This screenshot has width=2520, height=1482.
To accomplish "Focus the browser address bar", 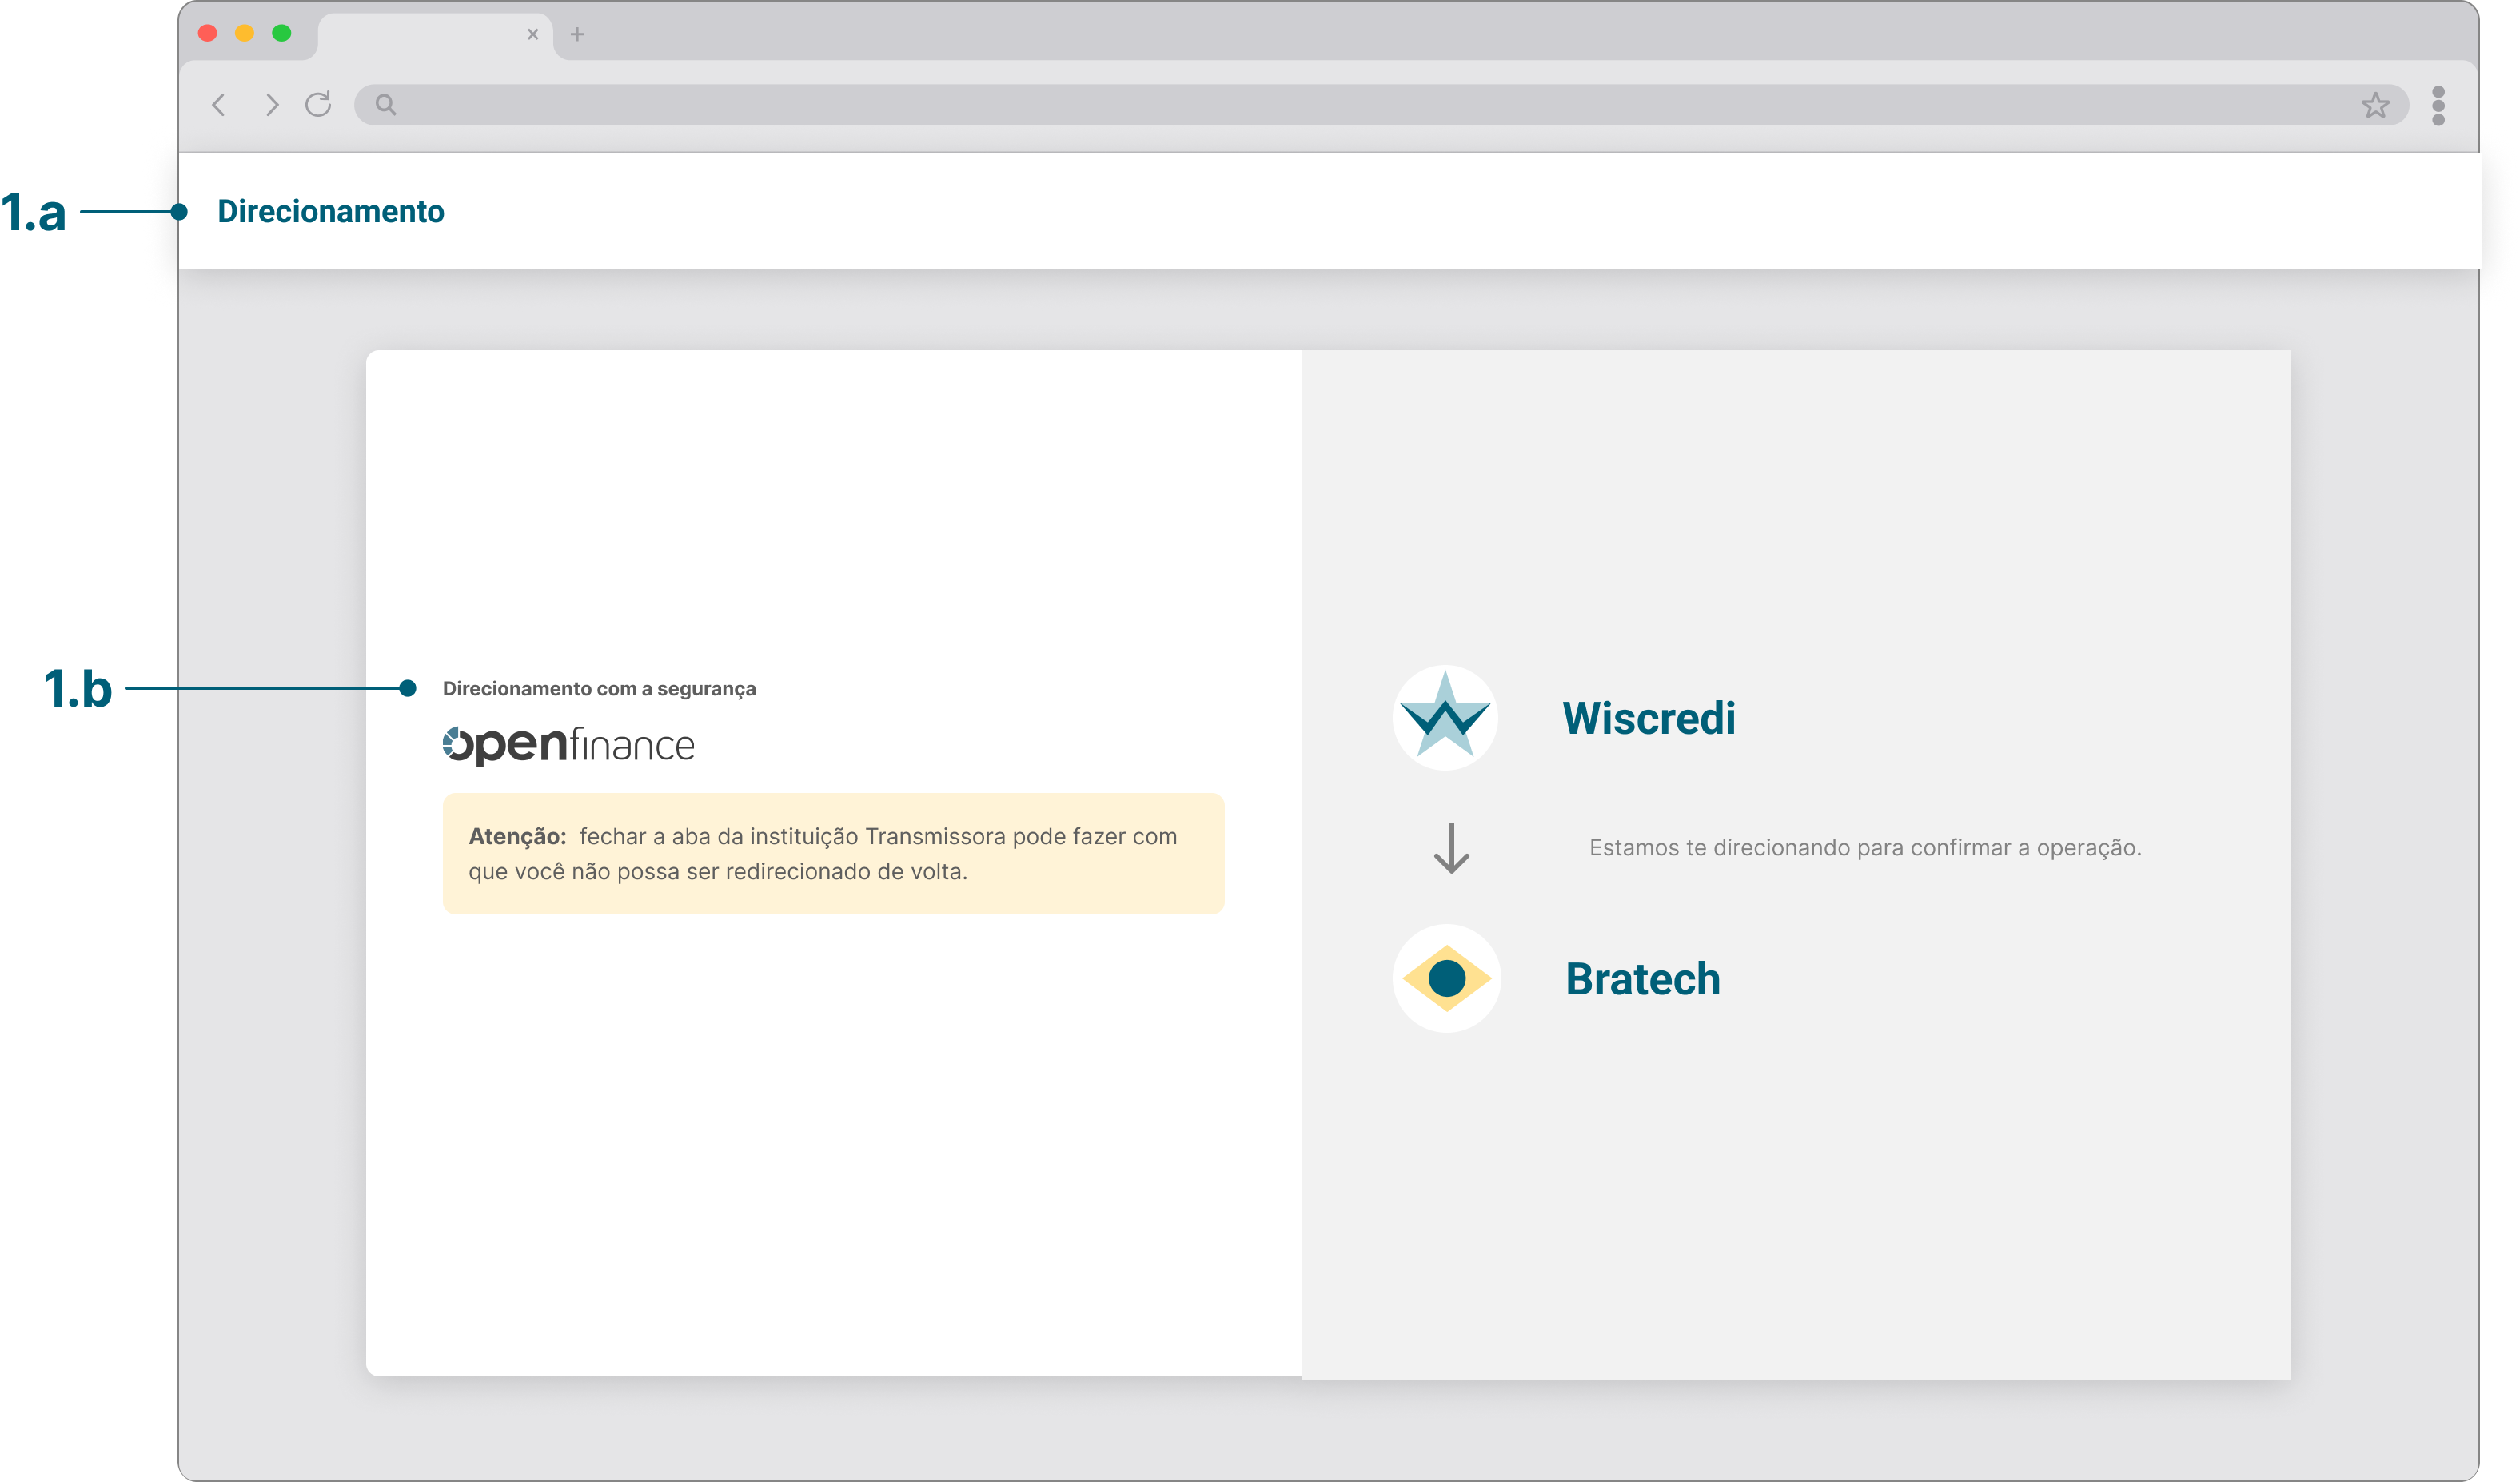I will pos(1381,104).
